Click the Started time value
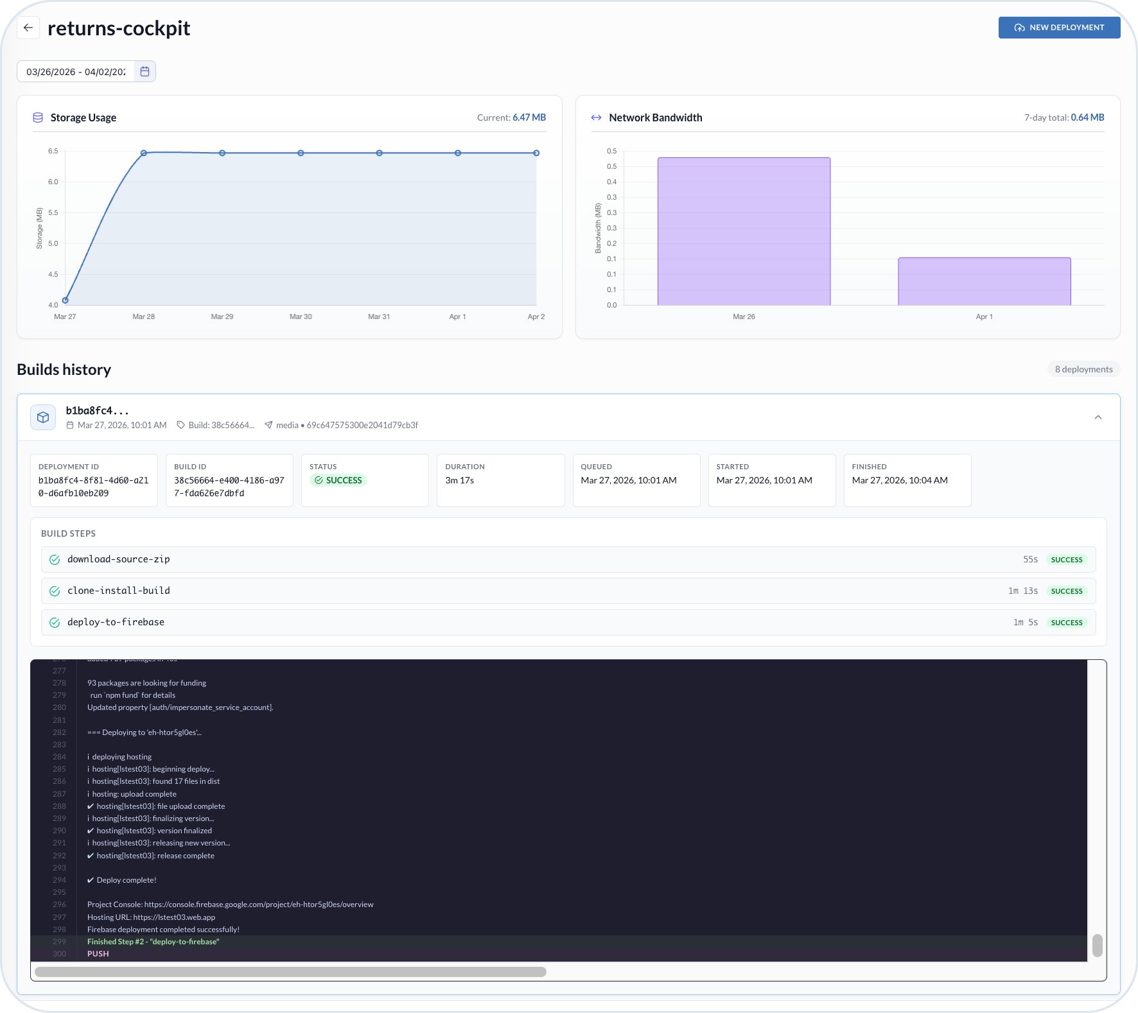 pyautogui.click(x=764, y=480)
